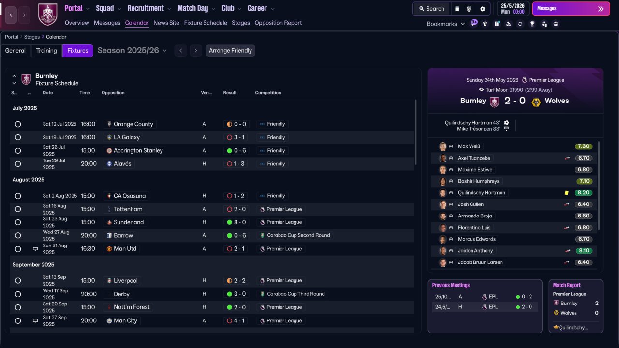Image resolution: width=619 pixels, height=348 pixels.
Task: Click the player ratings list scrollbar
Action: (599, 186)
